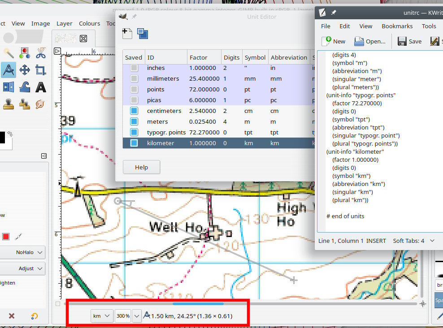Select the Flip tool
443x328 pixels.
point(8,87)
